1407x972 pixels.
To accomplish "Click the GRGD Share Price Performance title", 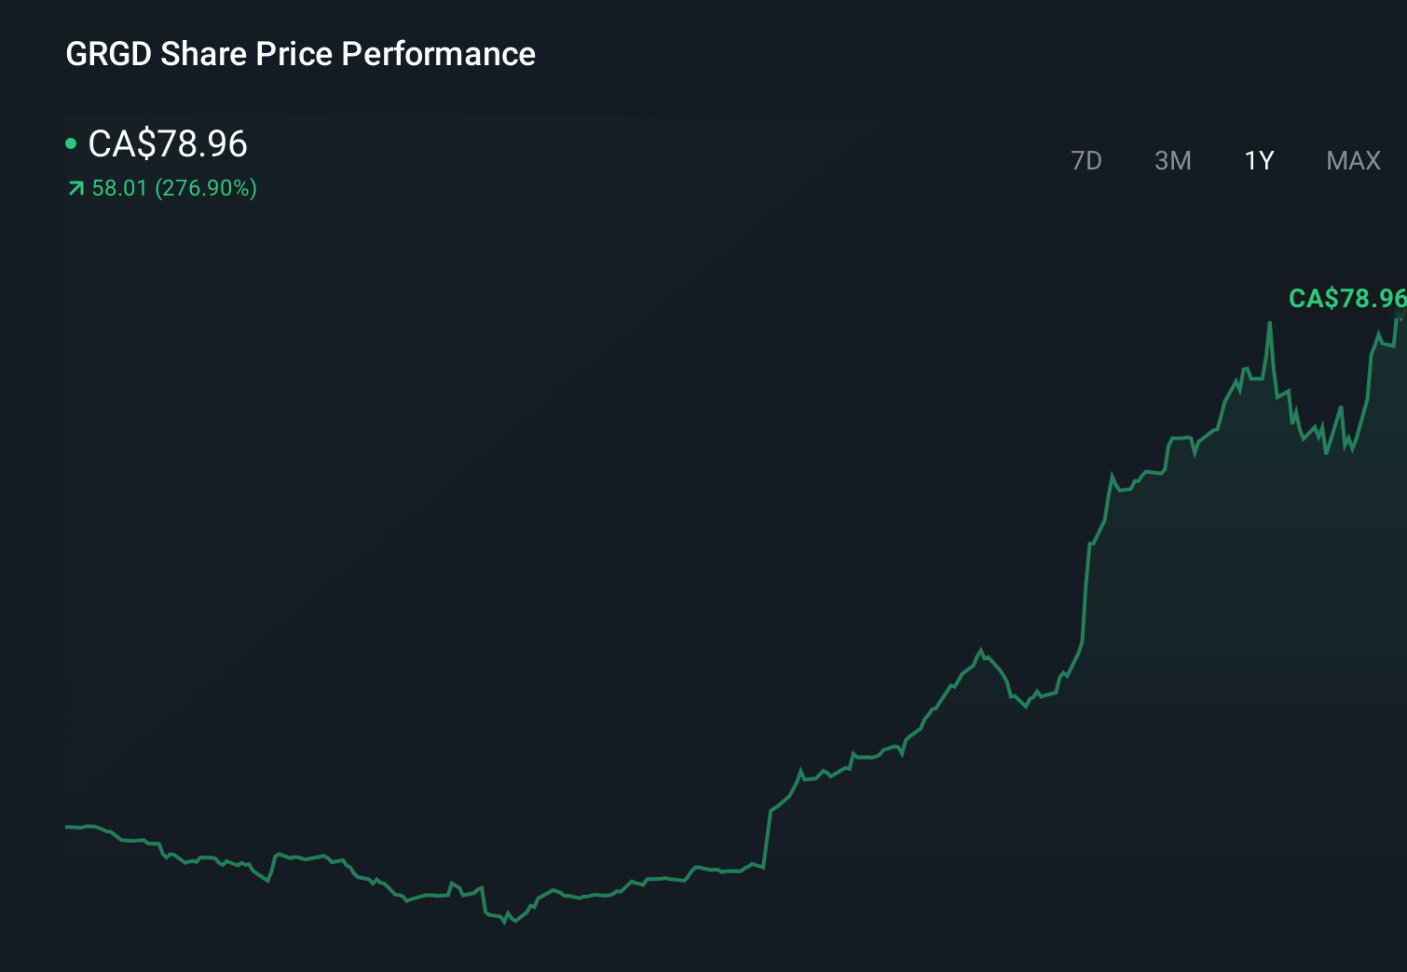I will (300, 54).
